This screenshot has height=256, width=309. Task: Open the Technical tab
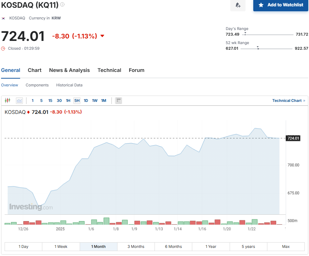109,70
